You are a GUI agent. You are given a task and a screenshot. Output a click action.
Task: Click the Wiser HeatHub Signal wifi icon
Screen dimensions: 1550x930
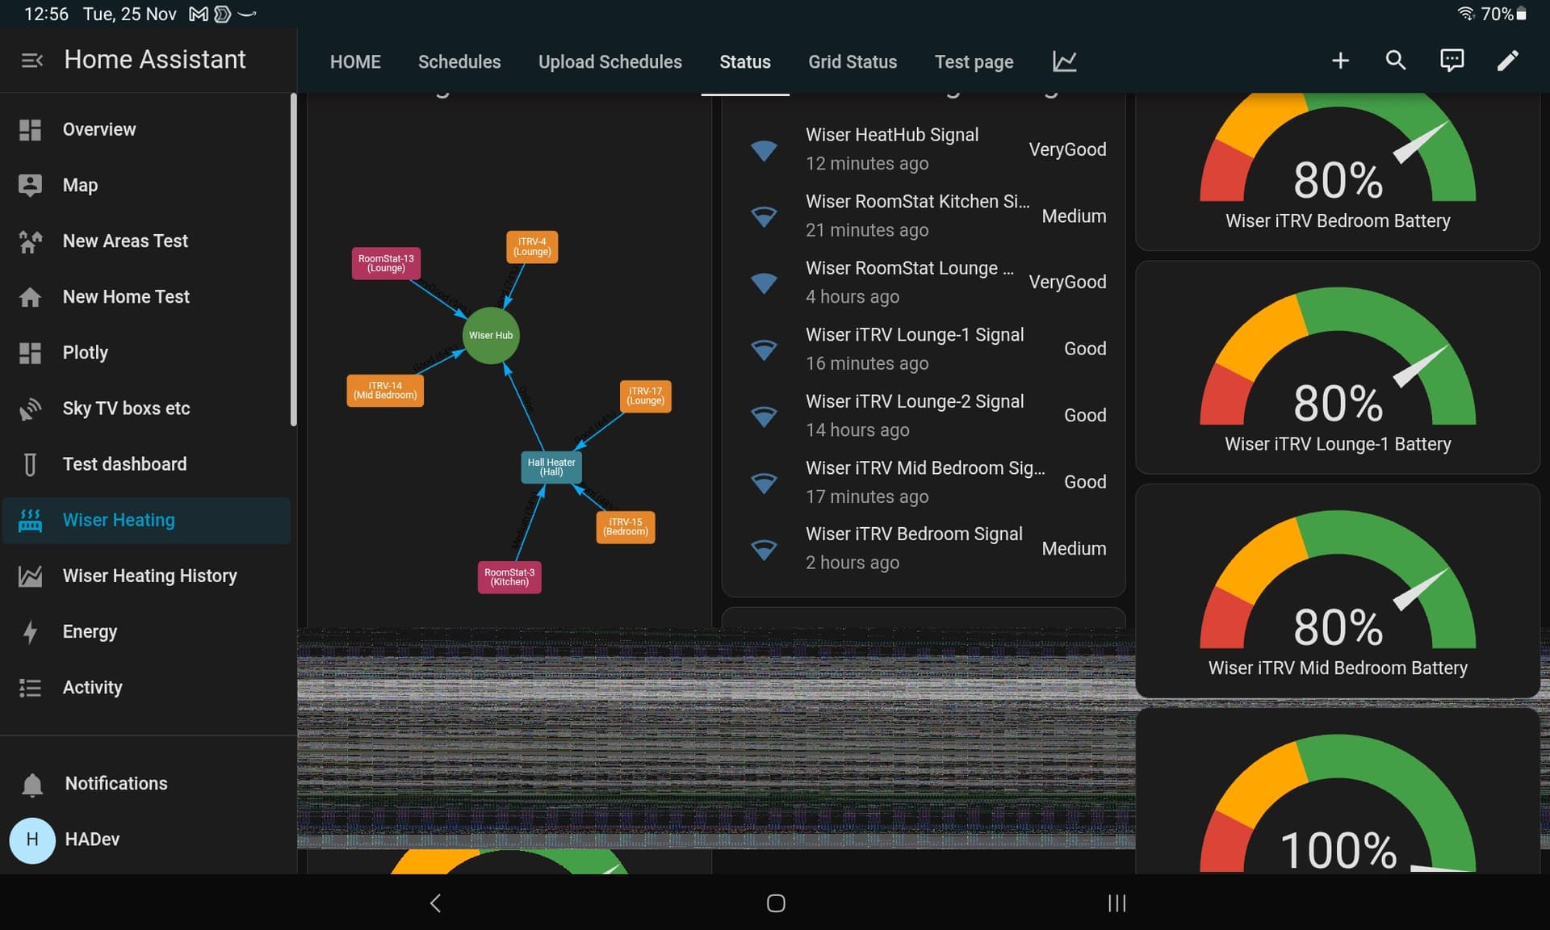[x=764, y=149]
